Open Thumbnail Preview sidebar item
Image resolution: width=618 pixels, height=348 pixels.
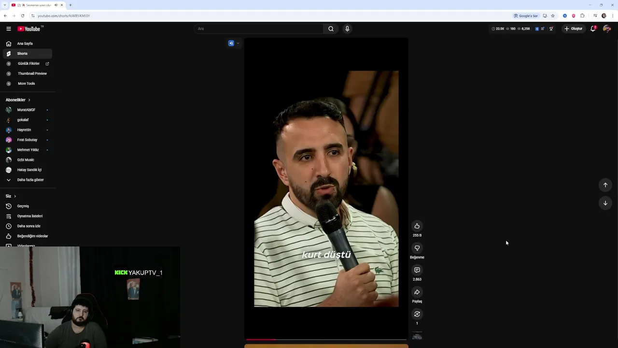[28, 73]
